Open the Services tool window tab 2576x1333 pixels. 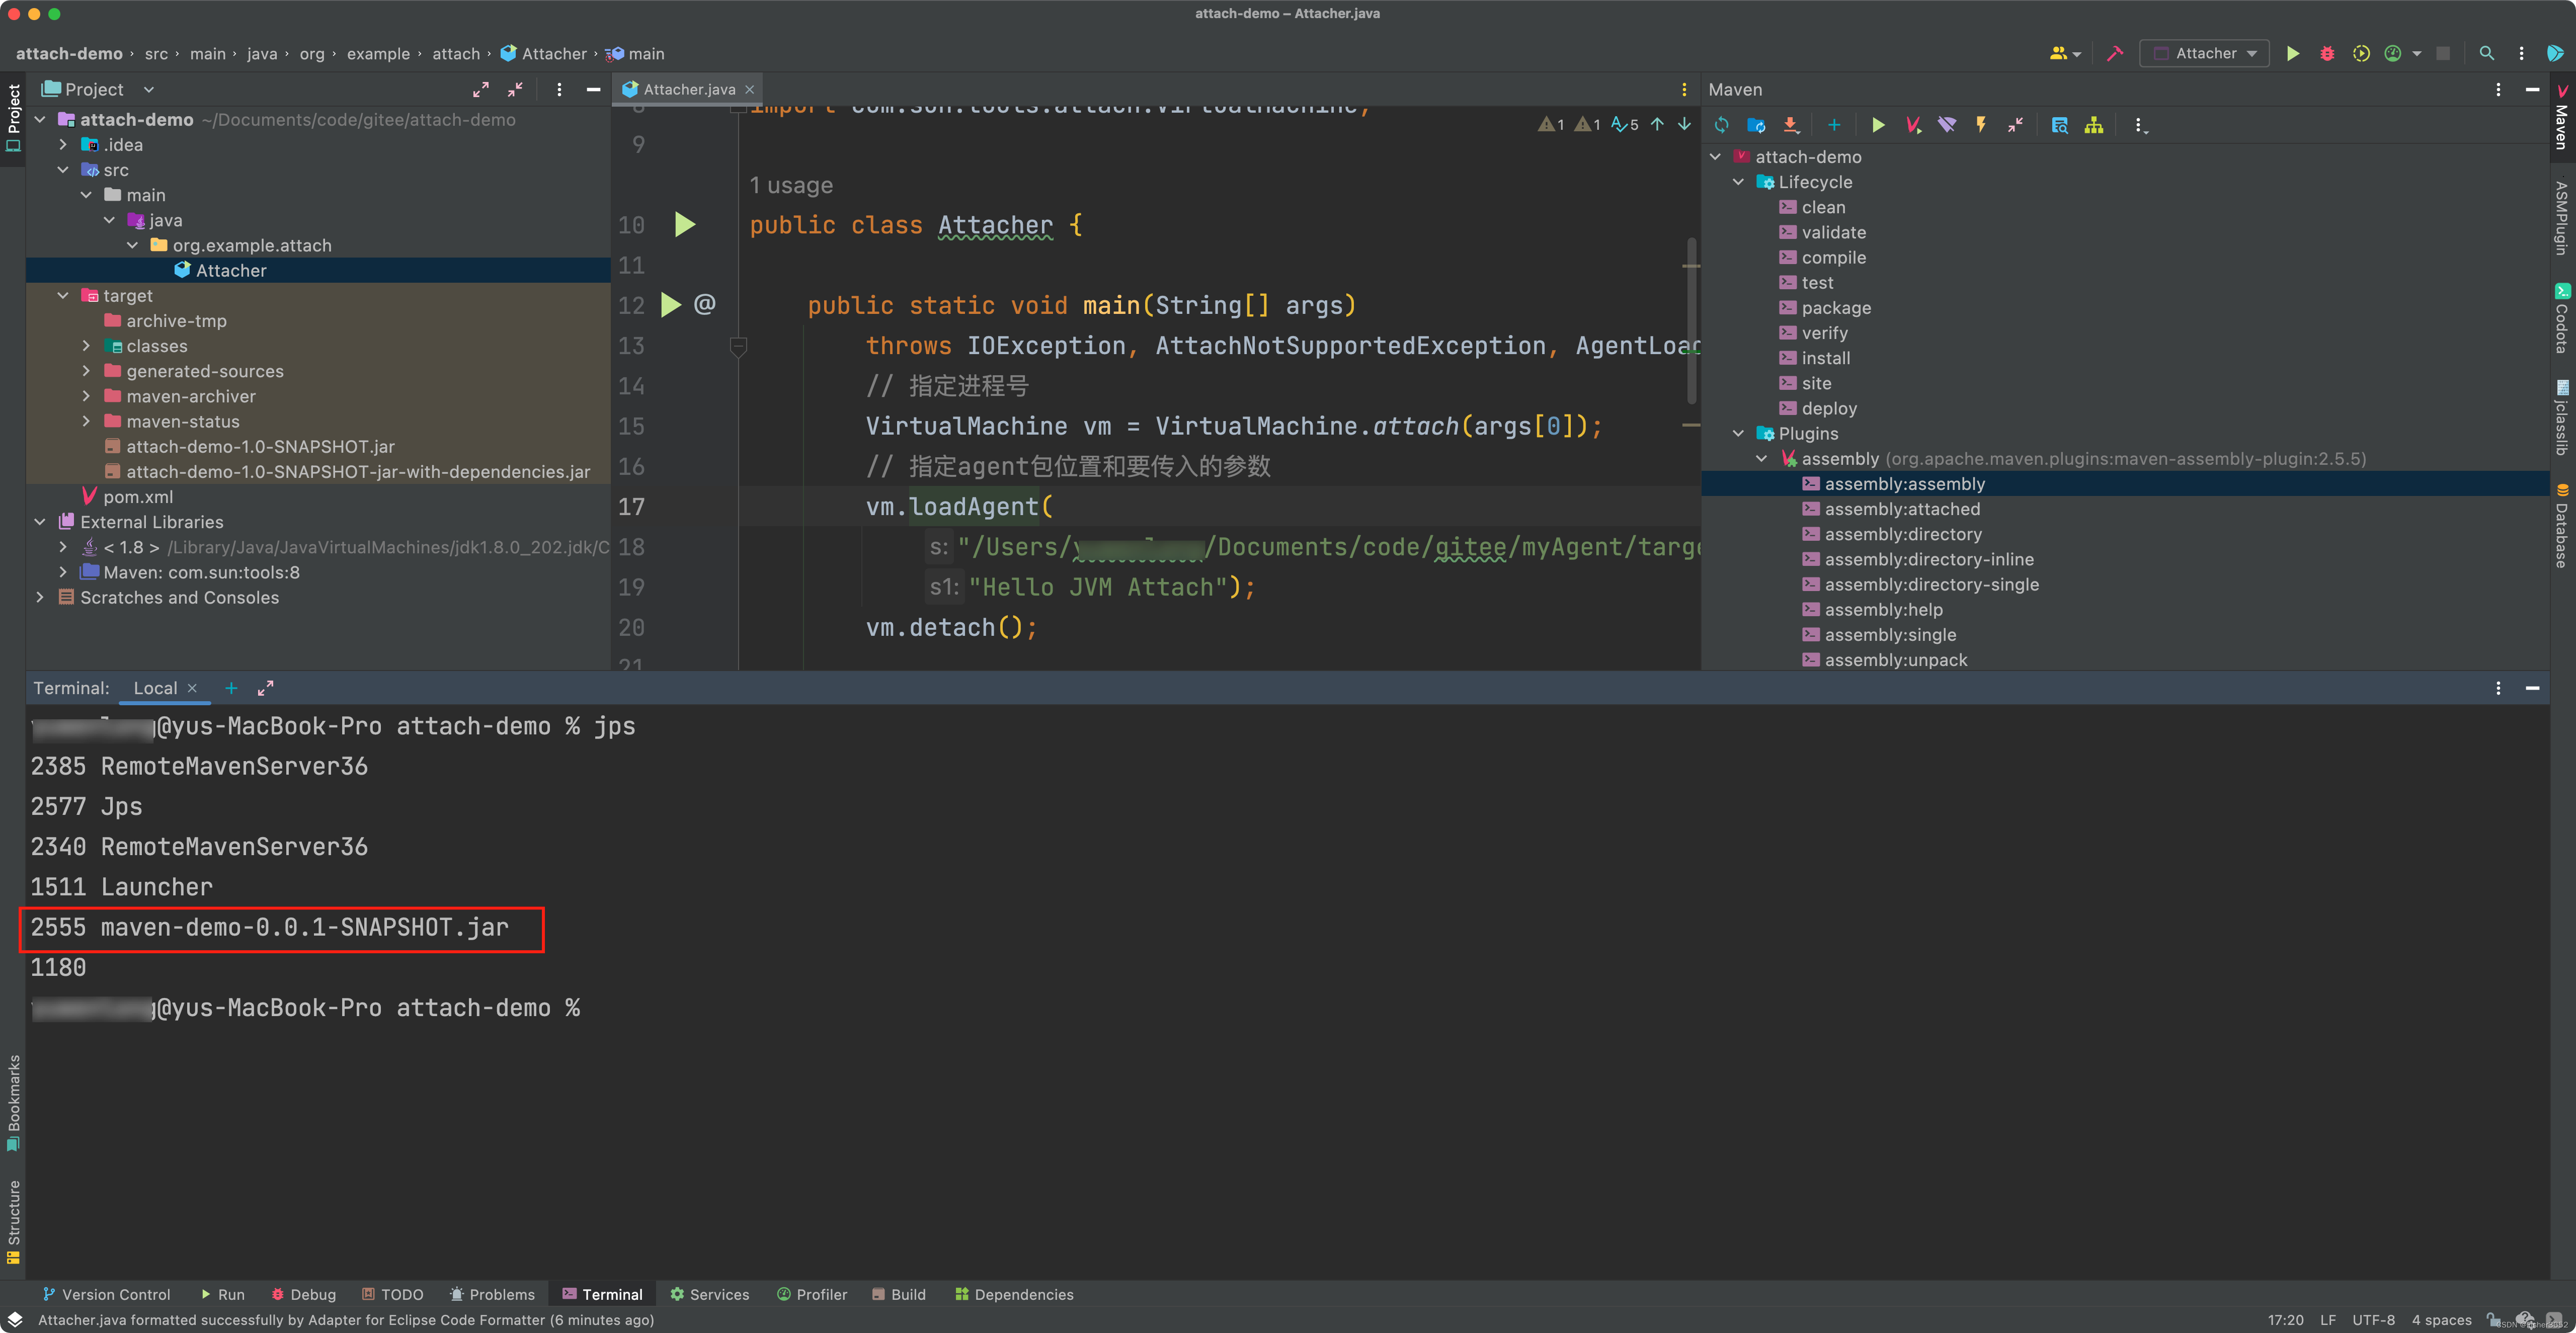pos(709,1294)
